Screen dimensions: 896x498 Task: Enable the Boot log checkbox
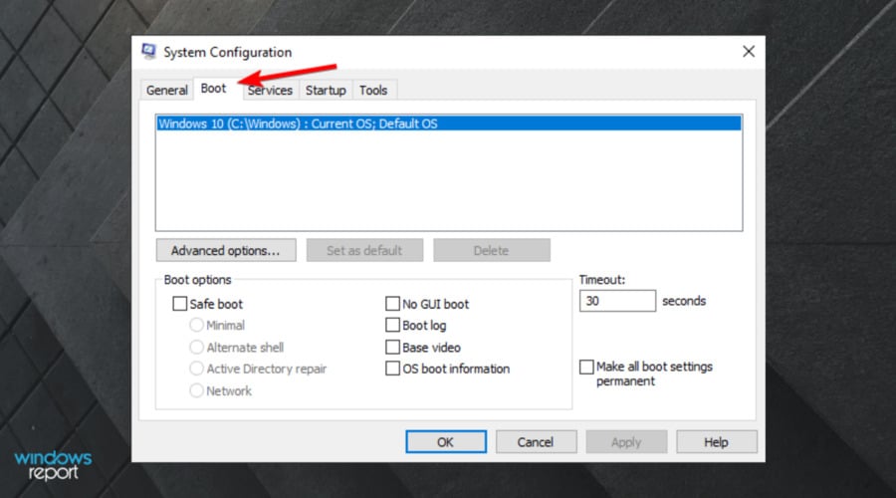coord(392,325)
